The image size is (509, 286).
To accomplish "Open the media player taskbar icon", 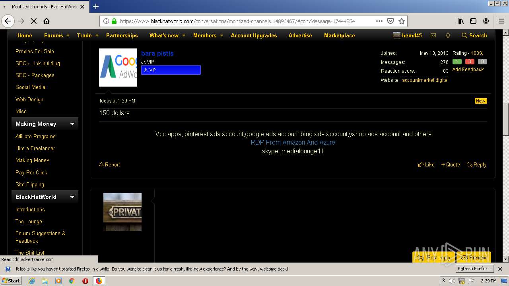I will tap(58, 281).
